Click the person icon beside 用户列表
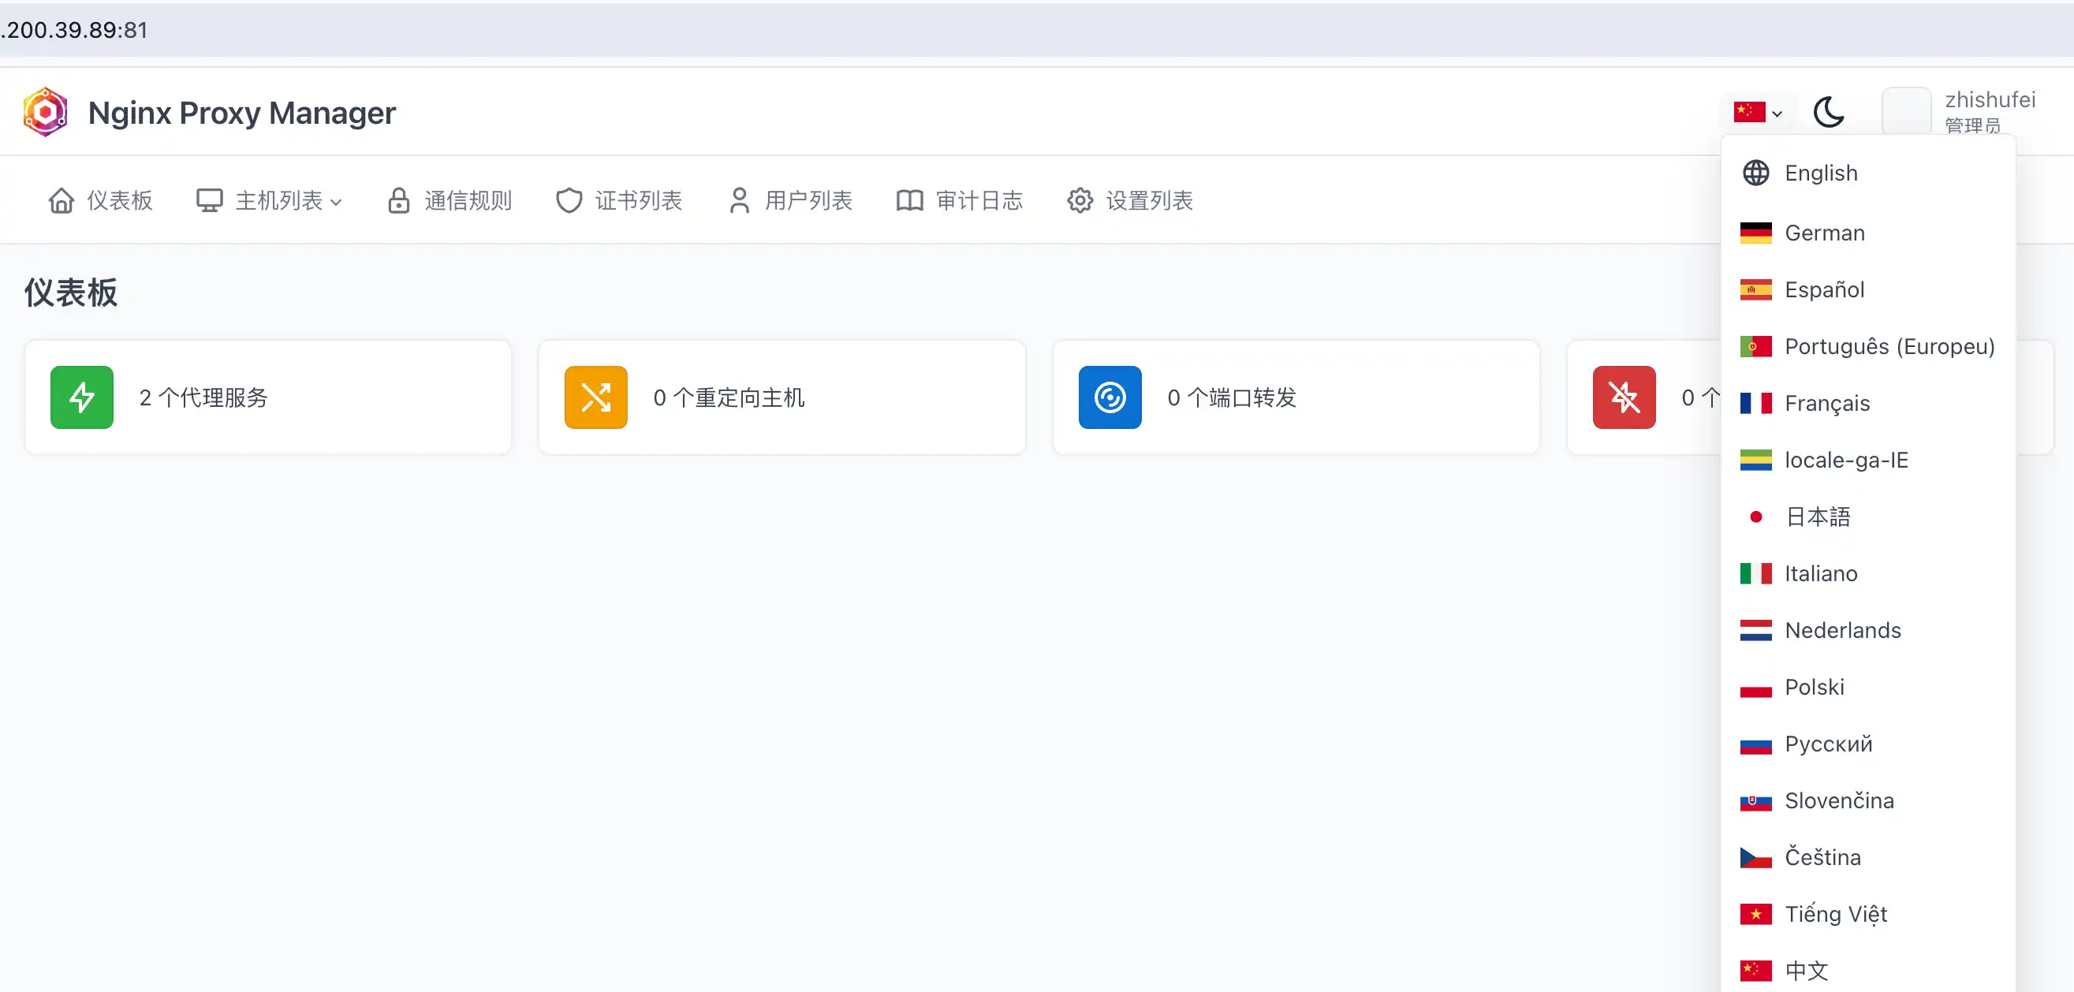The width and height of the screenshot is (2074, 992). 739,200
